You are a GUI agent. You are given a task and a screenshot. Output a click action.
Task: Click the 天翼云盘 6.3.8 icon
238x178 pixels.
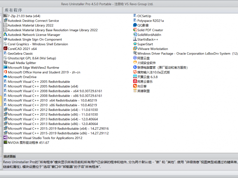135,77
